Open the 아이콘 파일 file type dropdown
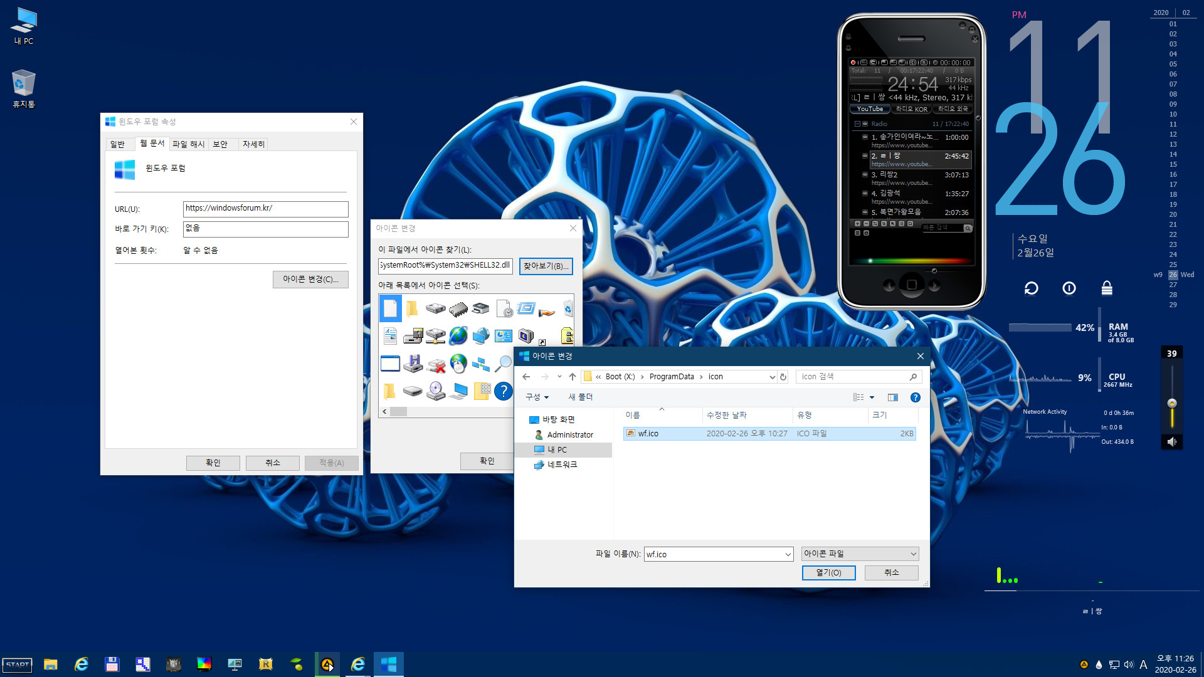This screenshot has height=677, width=1204. [x=860, y=554]
